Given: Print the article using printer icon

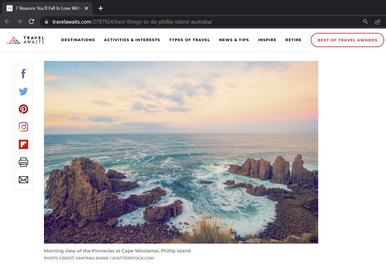Looking at the screenshot, I should click(x=23, y=162).
